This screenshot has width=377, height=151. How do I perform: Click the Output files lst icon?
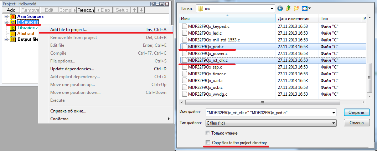[13, 39]
